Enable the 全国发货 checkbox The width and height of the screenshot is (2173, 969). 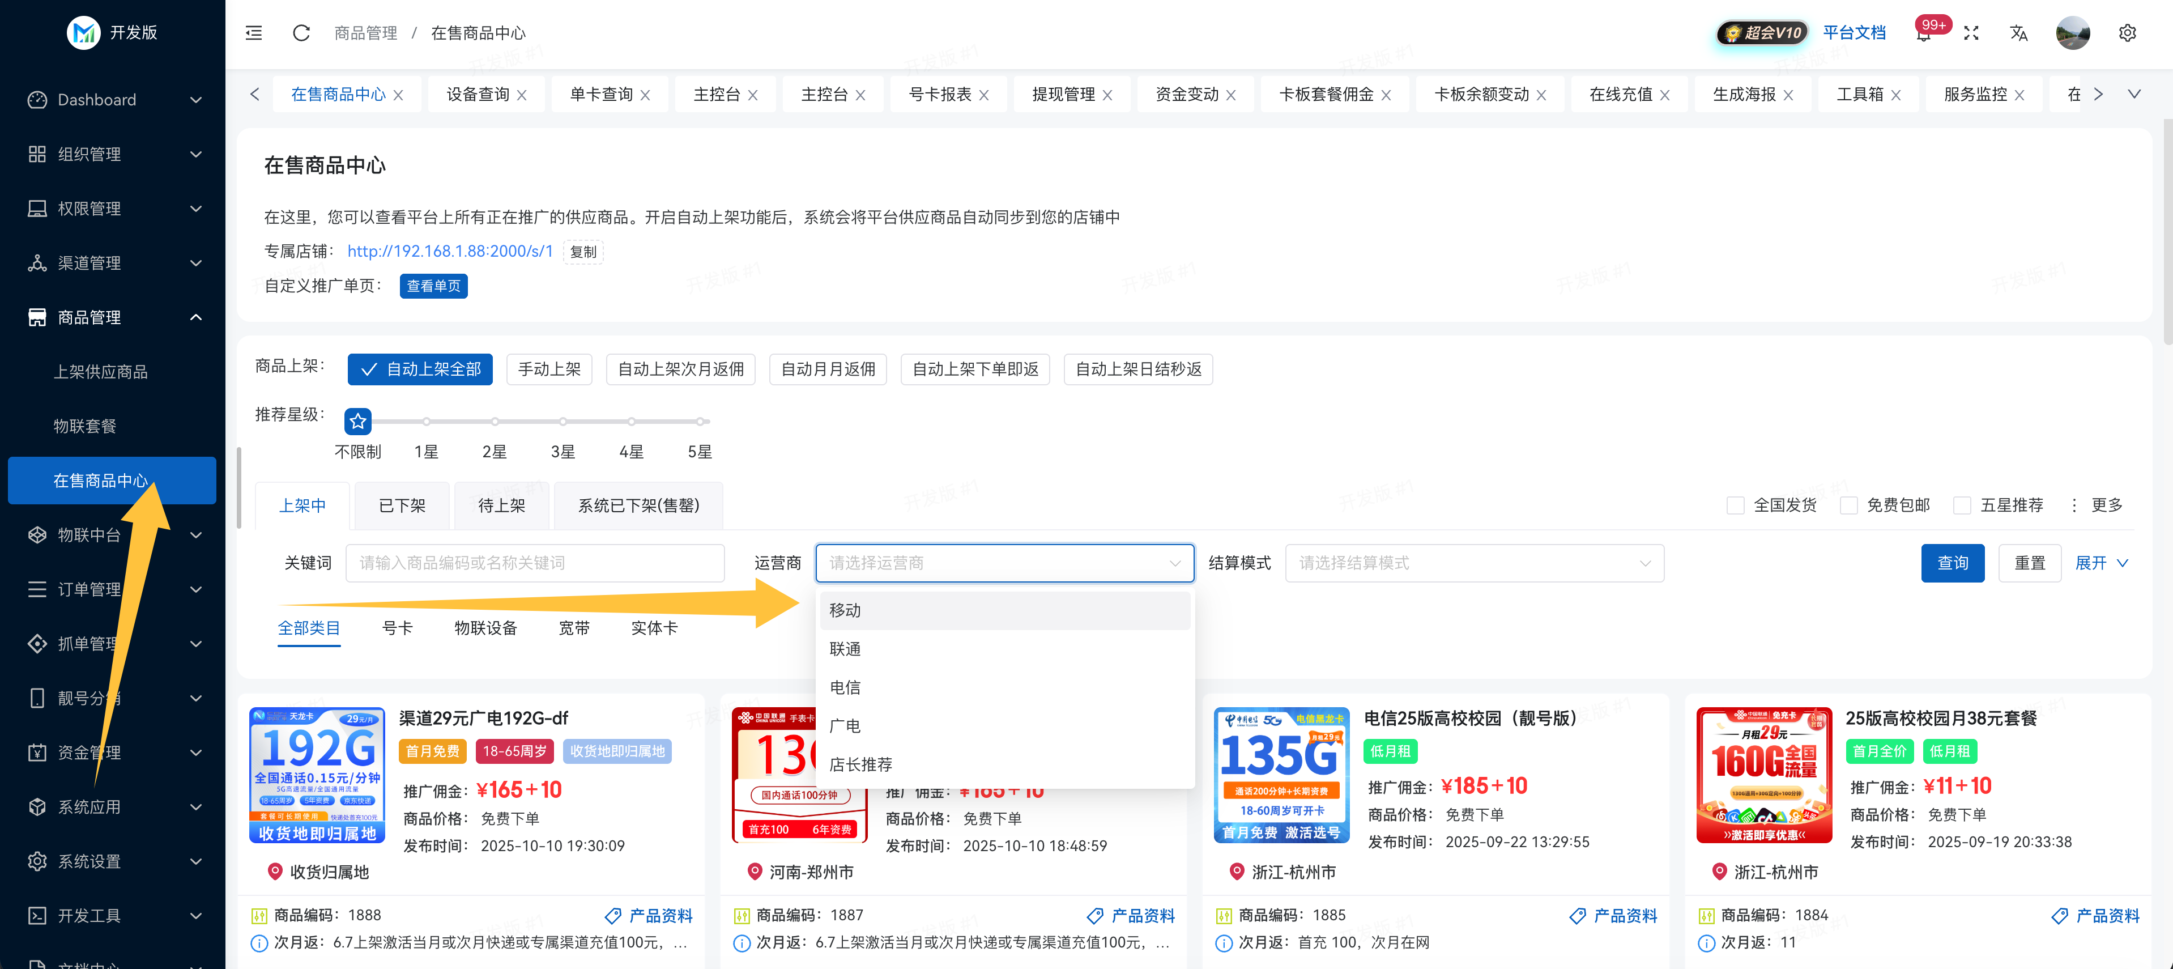(1735, 505)
